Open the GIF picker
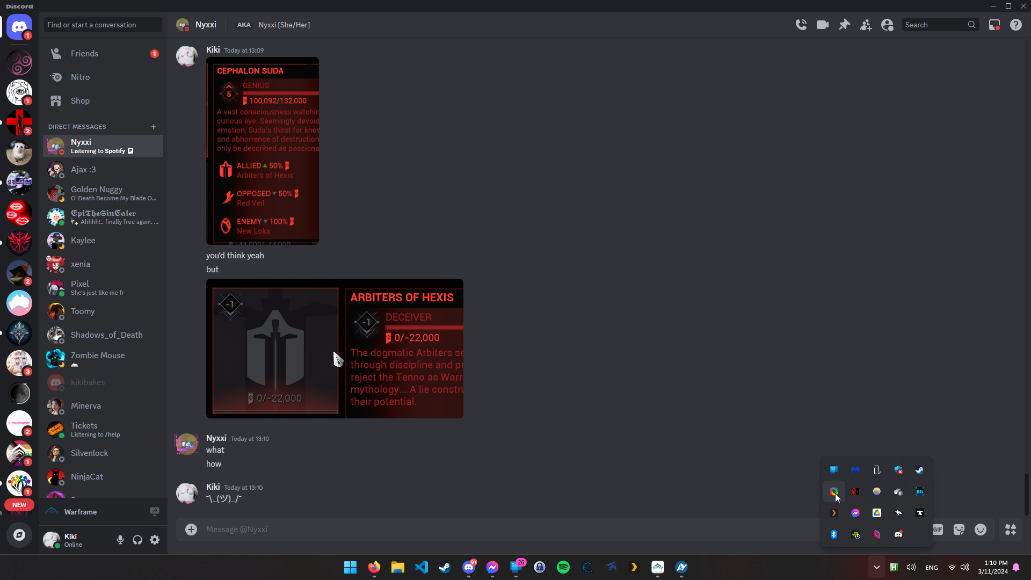The image size is (1031, 580). pyautogui.click(x=938, y=530)
